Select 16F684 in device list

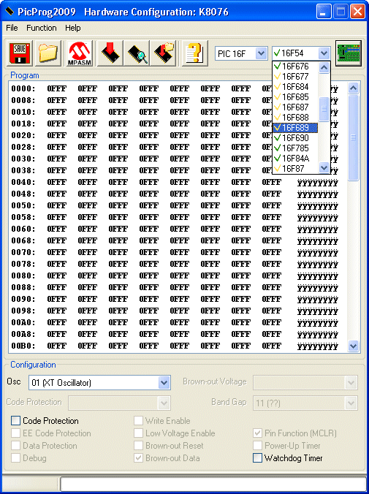coord(295,87)
